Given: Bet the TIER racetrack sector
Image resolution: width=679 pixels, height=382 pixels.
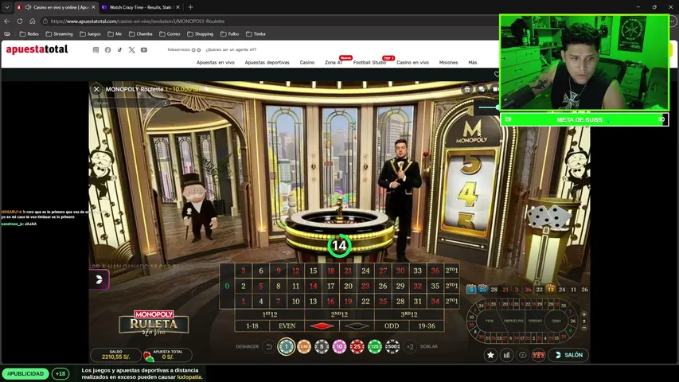Looking at the screenshot, I should pos(490,321).
